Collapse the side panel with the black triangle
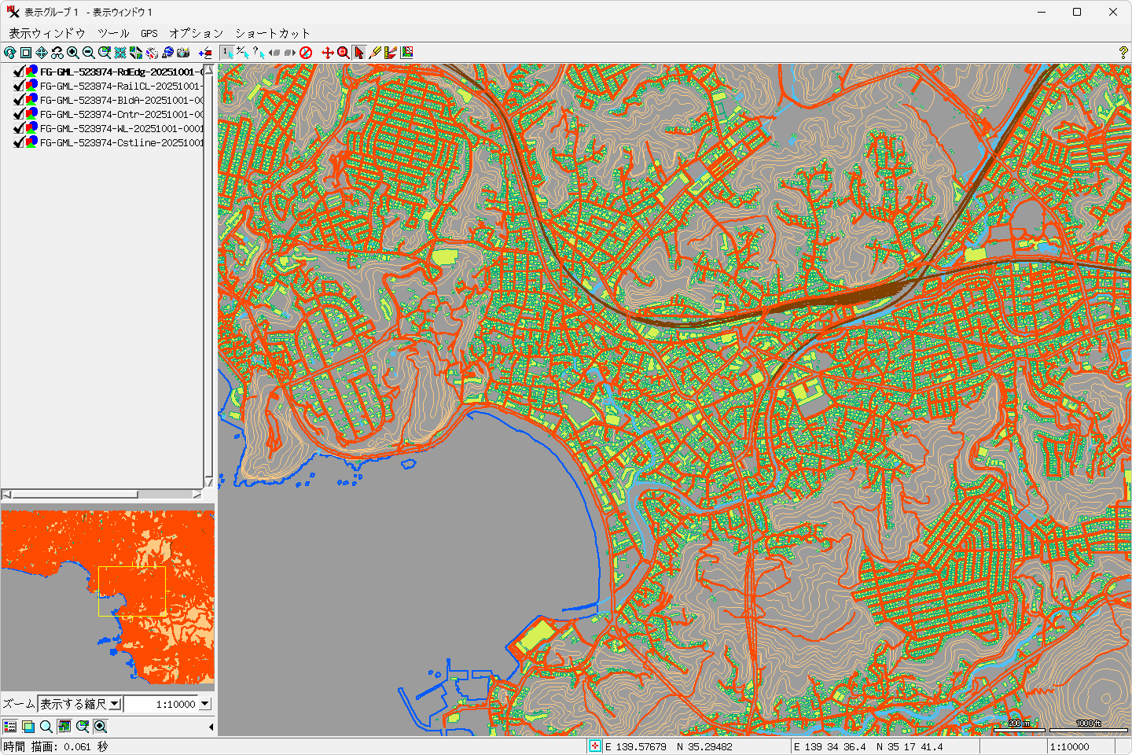This screenshot has width=1132, height=755. [x=211, y=727]
